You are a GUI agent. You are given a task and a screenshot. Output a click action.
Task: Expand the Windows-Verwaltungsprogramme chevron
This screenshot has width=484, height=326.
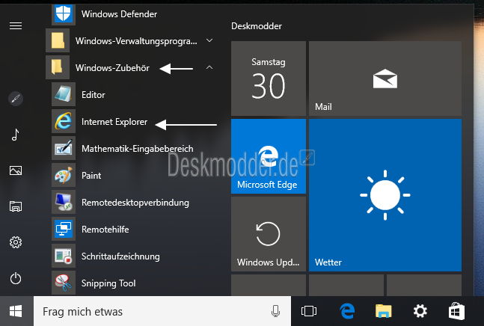(x=209, y=40)
